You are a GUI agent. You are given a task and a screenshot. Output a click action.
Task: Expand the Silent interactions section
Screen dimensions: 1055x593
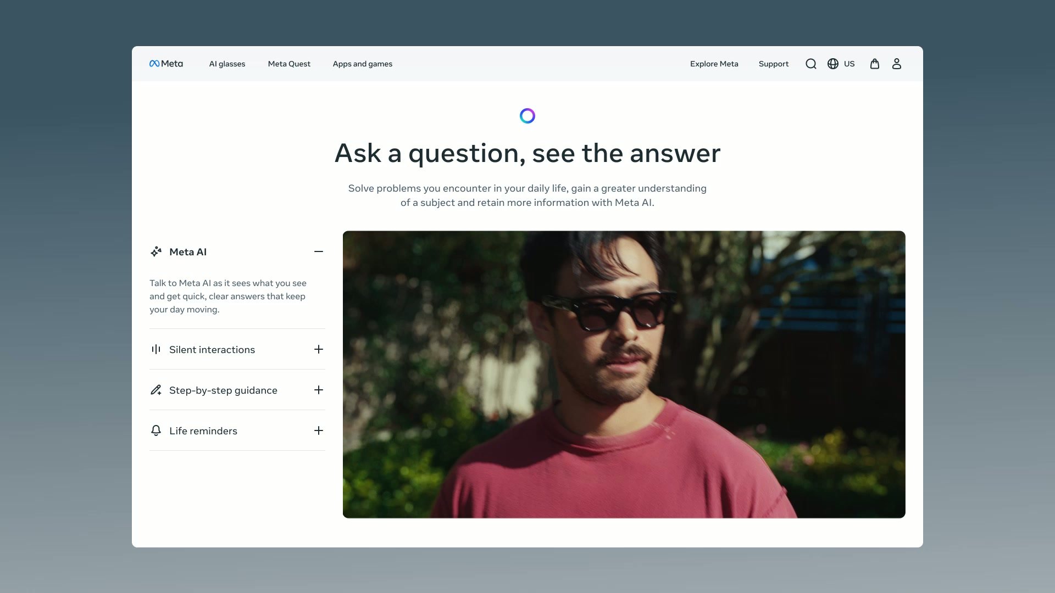319,349
